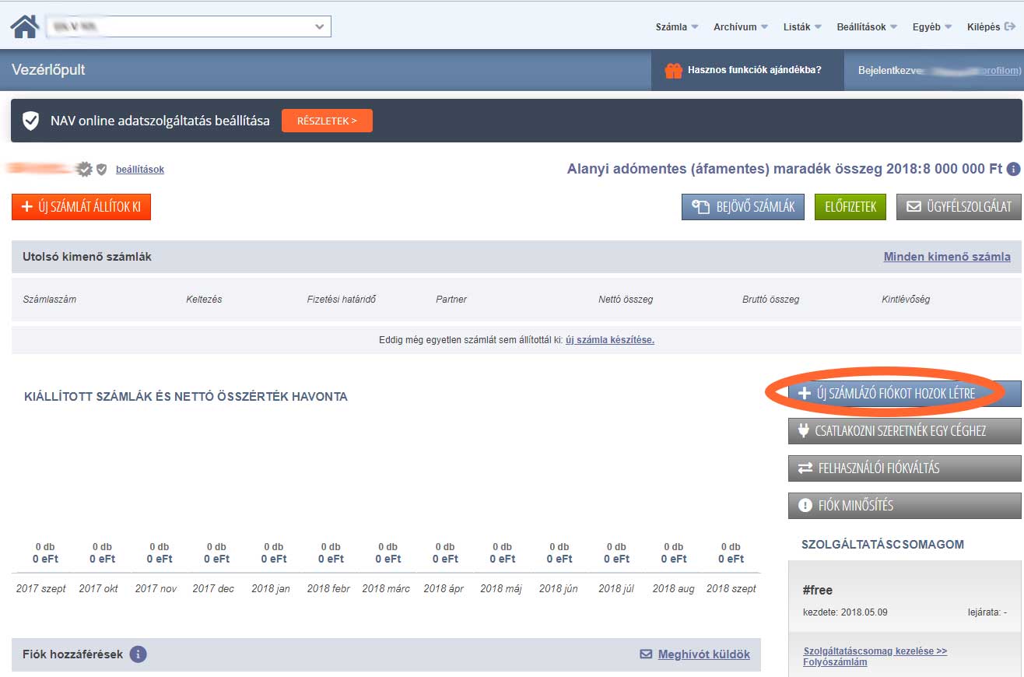This screenshot has height=677, width=1024.
Task: Open the Egyéb menu
Action: click(931, 26)
